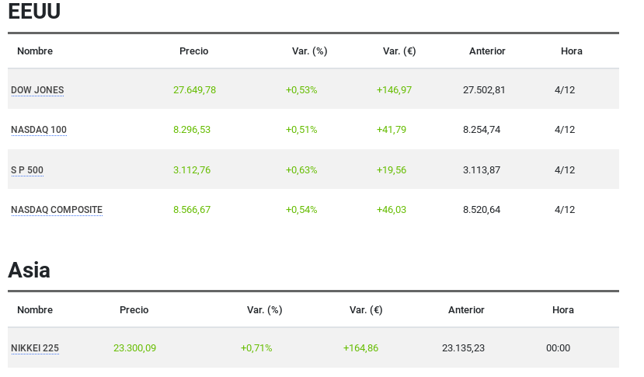Image resolution: width=644 pixels, height=377 pixels.
Task: Click the EEUU table Hora column header
Action: [571, 51]
